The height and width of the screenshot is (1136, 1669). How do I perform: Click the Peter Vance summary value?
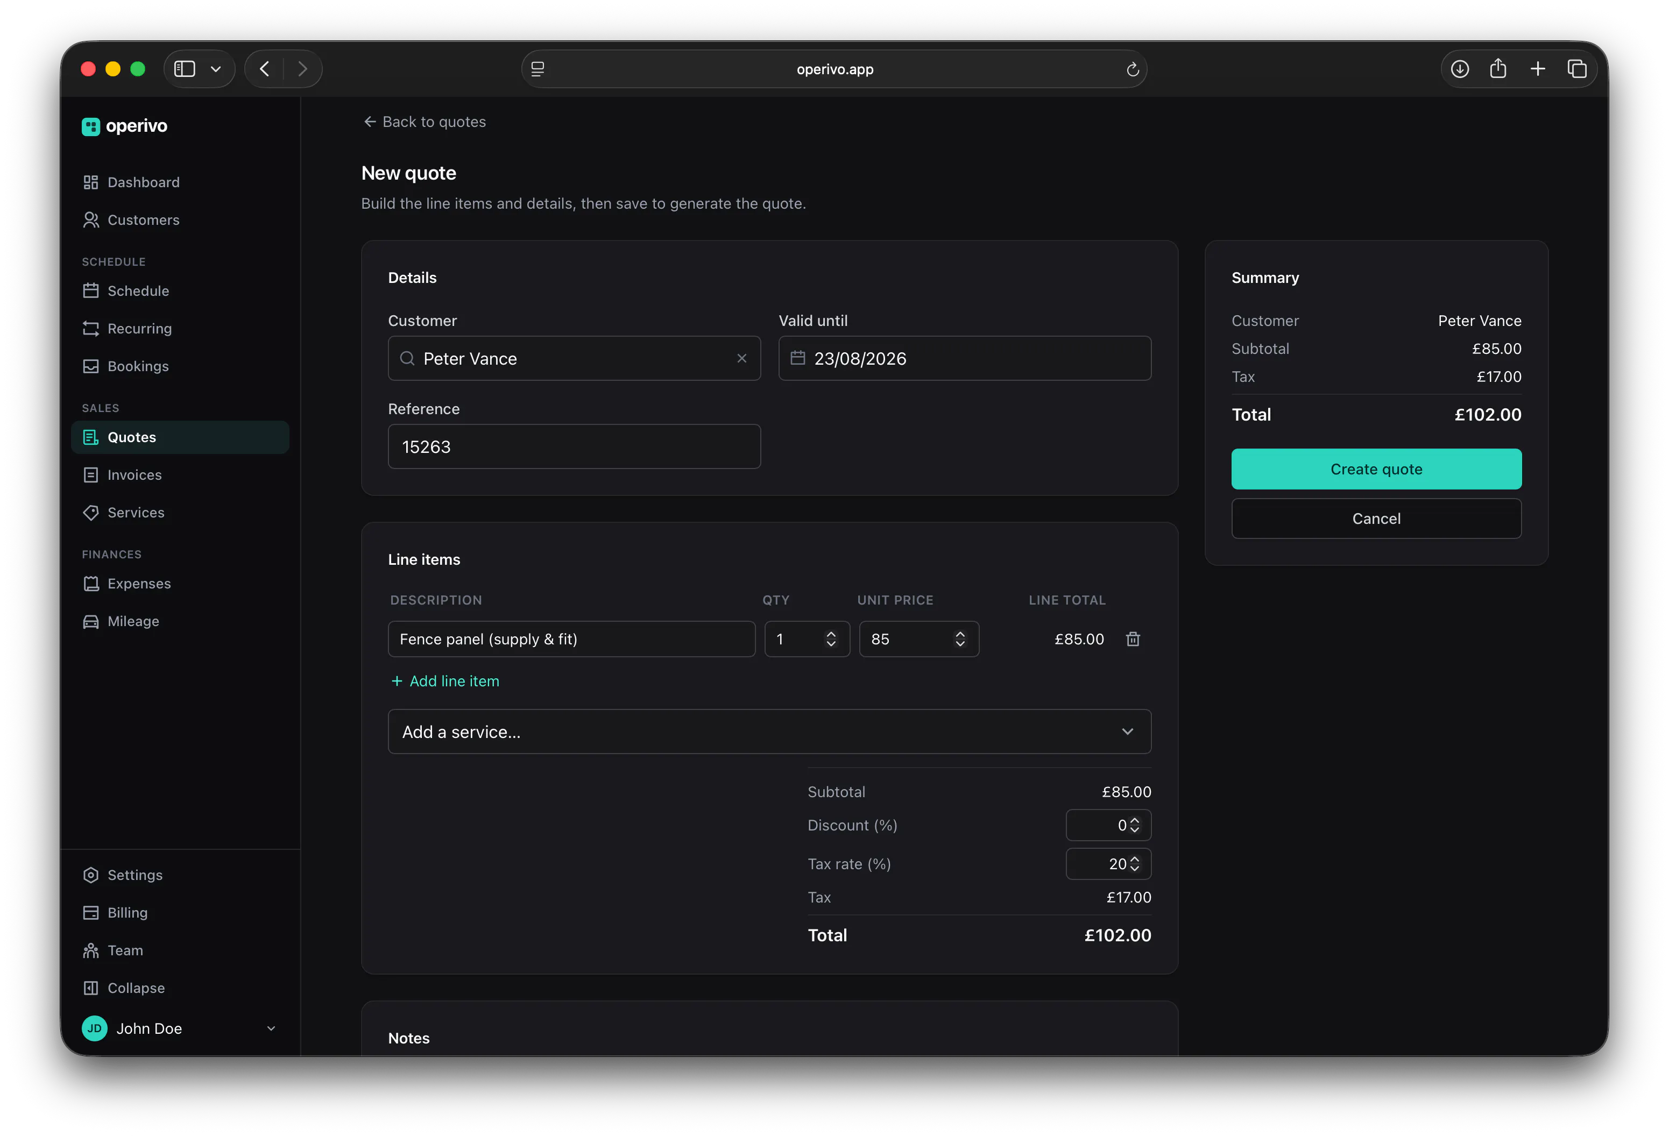point(1480,321)
